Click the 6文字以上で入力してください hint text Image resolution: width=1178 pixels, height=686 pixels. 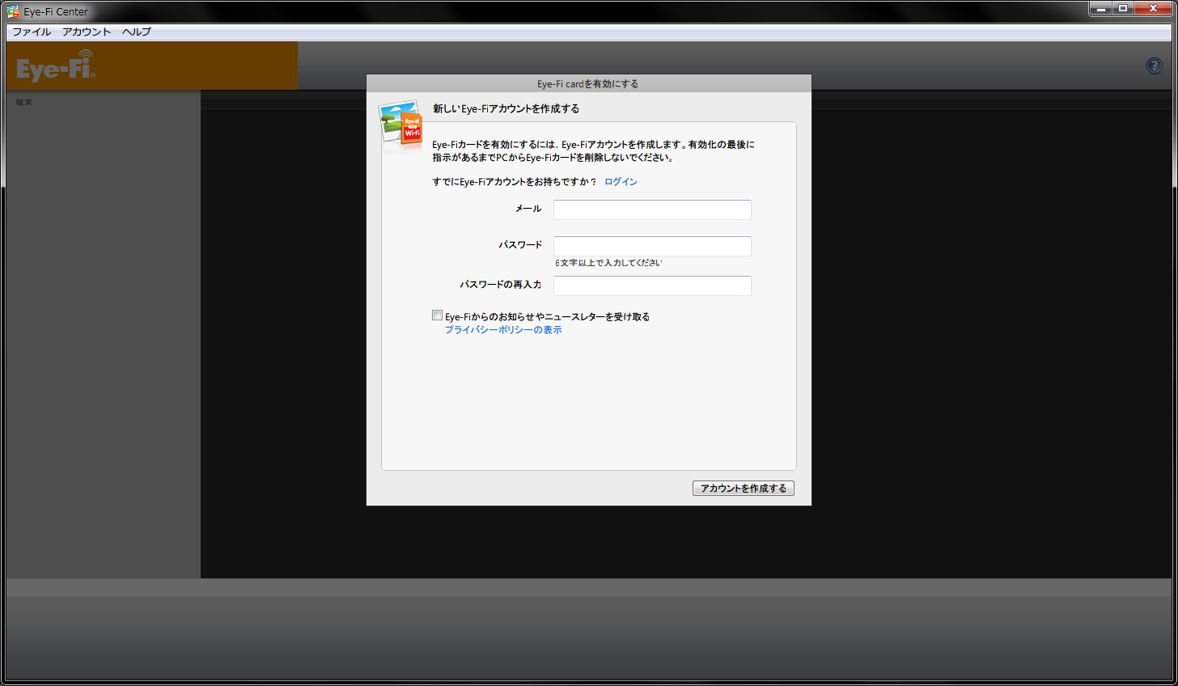point(608,263)
